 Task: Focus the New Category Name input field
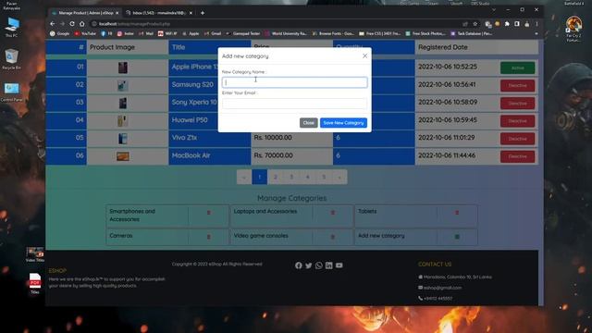(294, 82)
